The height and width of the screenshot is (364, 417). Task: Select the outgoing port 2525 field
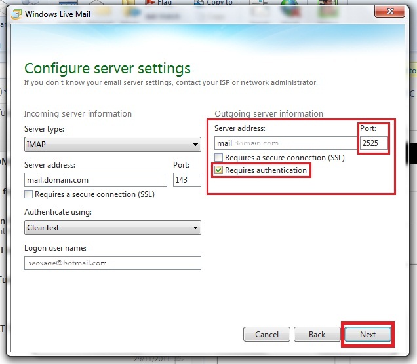(x=374, y=143)
